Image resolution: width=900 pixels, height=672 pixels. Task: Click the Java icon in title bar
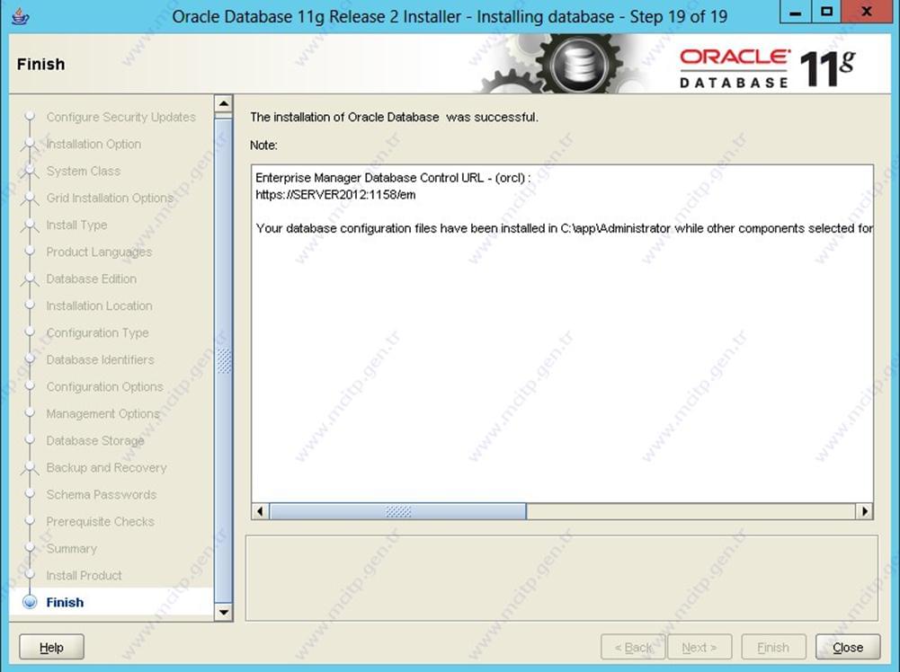[20, 16]
